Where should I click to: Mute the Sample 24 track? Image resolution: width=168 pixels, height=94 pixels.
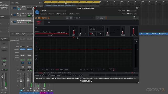18,9
